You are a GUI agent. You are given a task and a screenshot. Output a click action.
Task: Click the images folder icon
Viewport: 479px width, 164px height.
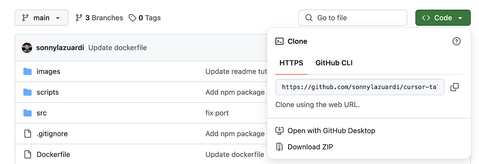click(x=27, y=72)
